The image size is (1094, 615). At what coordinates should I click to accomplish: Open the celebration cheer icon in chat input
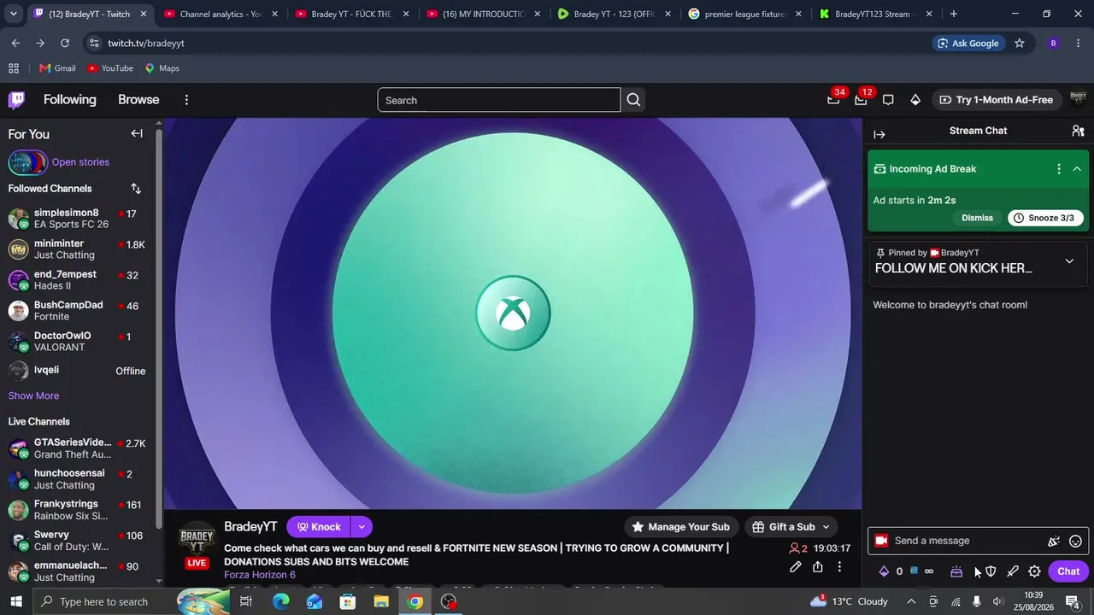coord(1054,541)
